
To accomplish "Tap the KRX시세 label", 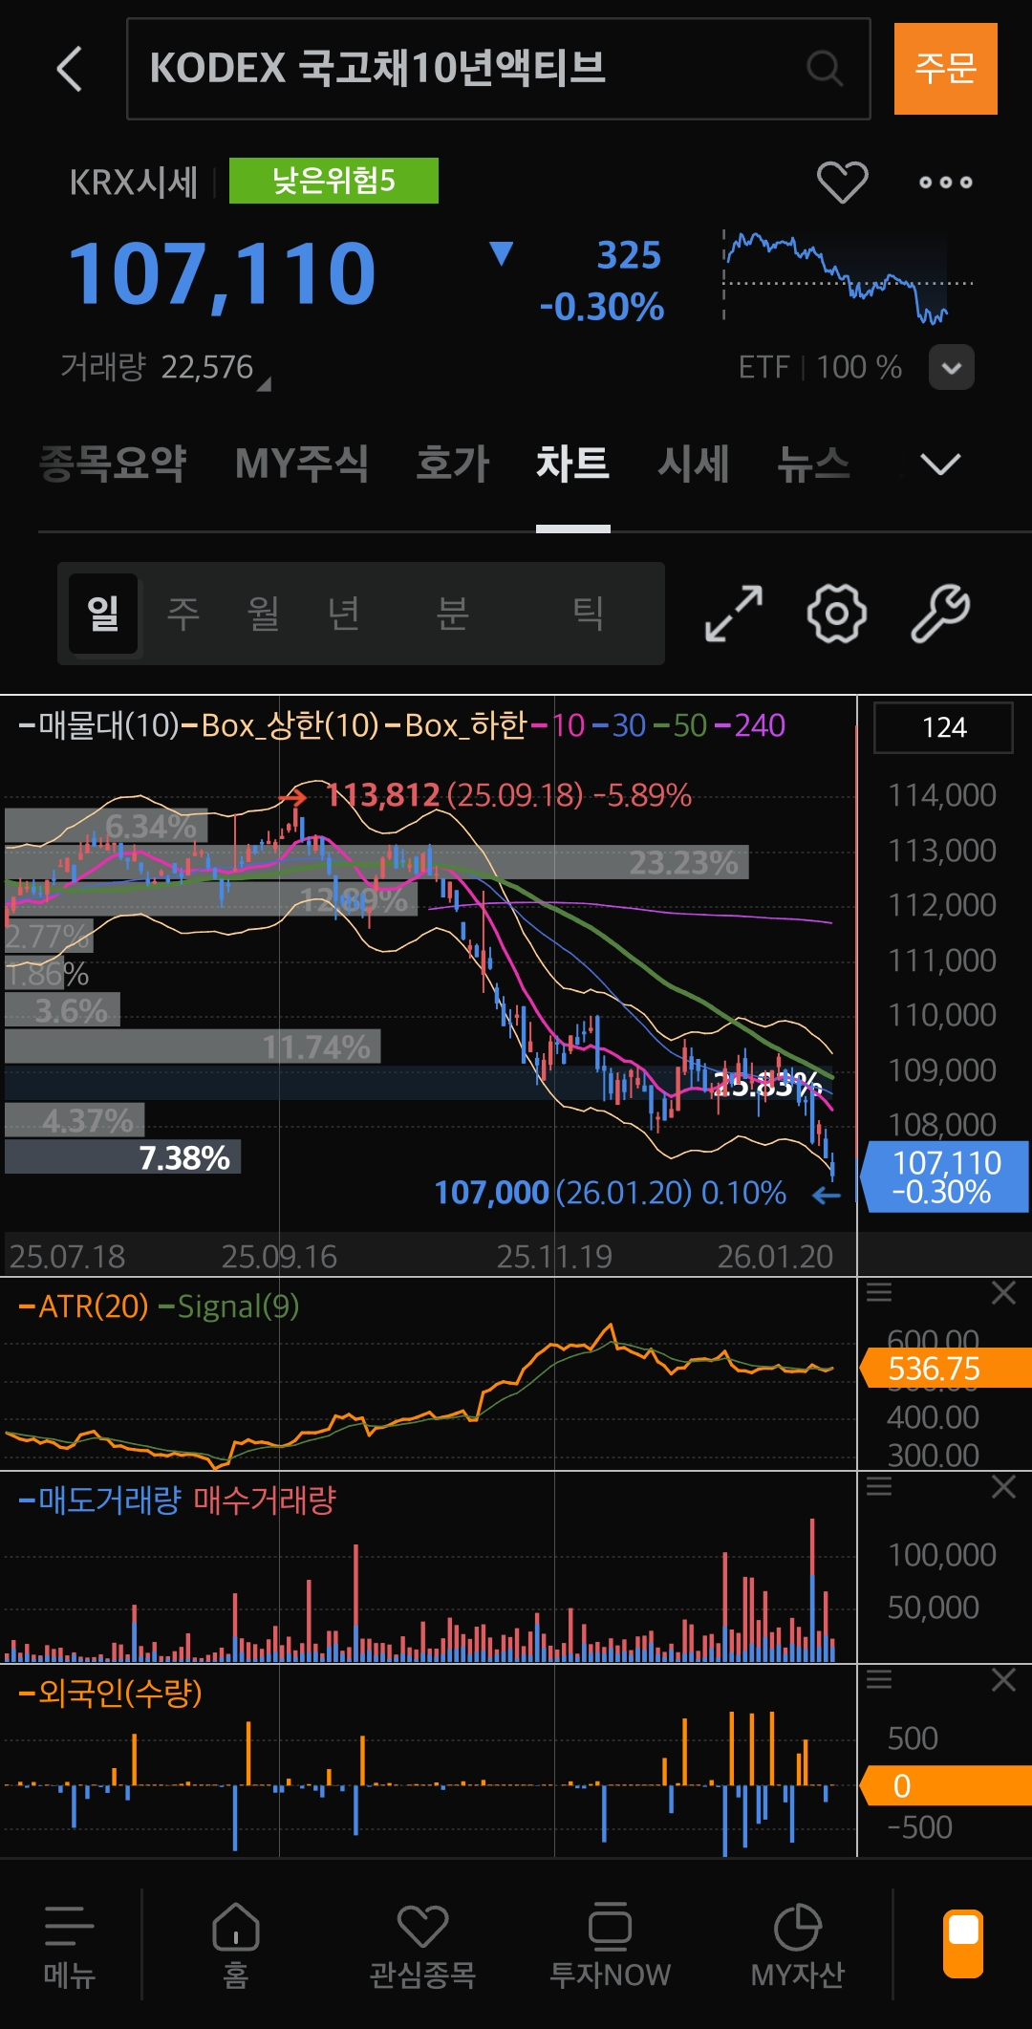I will (134, 182).
